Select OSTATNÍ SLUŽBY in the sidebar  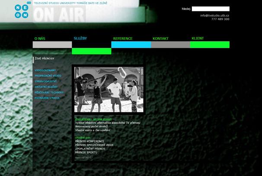(47, 87)
